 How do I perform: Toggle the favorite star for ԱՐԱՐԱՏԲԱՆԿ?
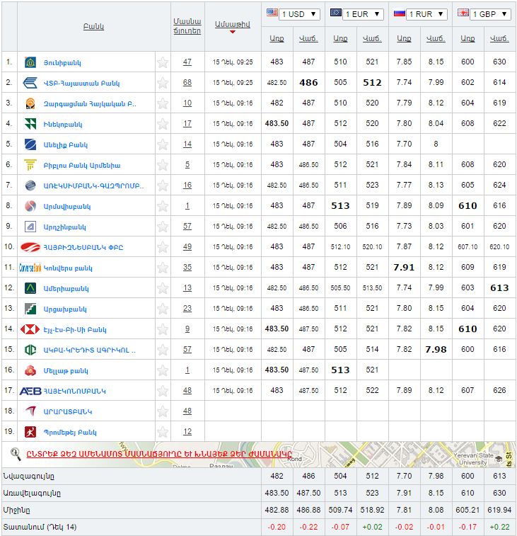click(x=163, y=411)
